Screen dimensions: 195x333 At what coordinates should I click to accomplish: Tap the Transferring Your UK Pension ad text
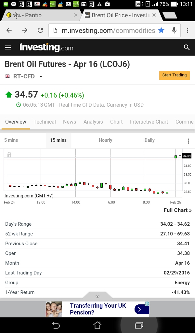pos(98,309)
